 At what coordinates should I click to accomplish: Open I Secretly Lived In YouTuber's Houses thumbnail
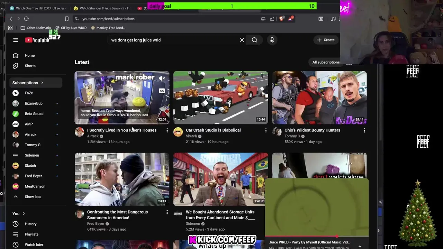click(122, 98)
